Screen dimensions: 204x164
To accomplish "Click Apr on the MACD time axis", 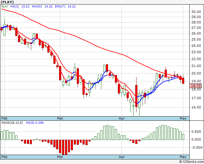I will pyautogui.click(x=122, y=157).
